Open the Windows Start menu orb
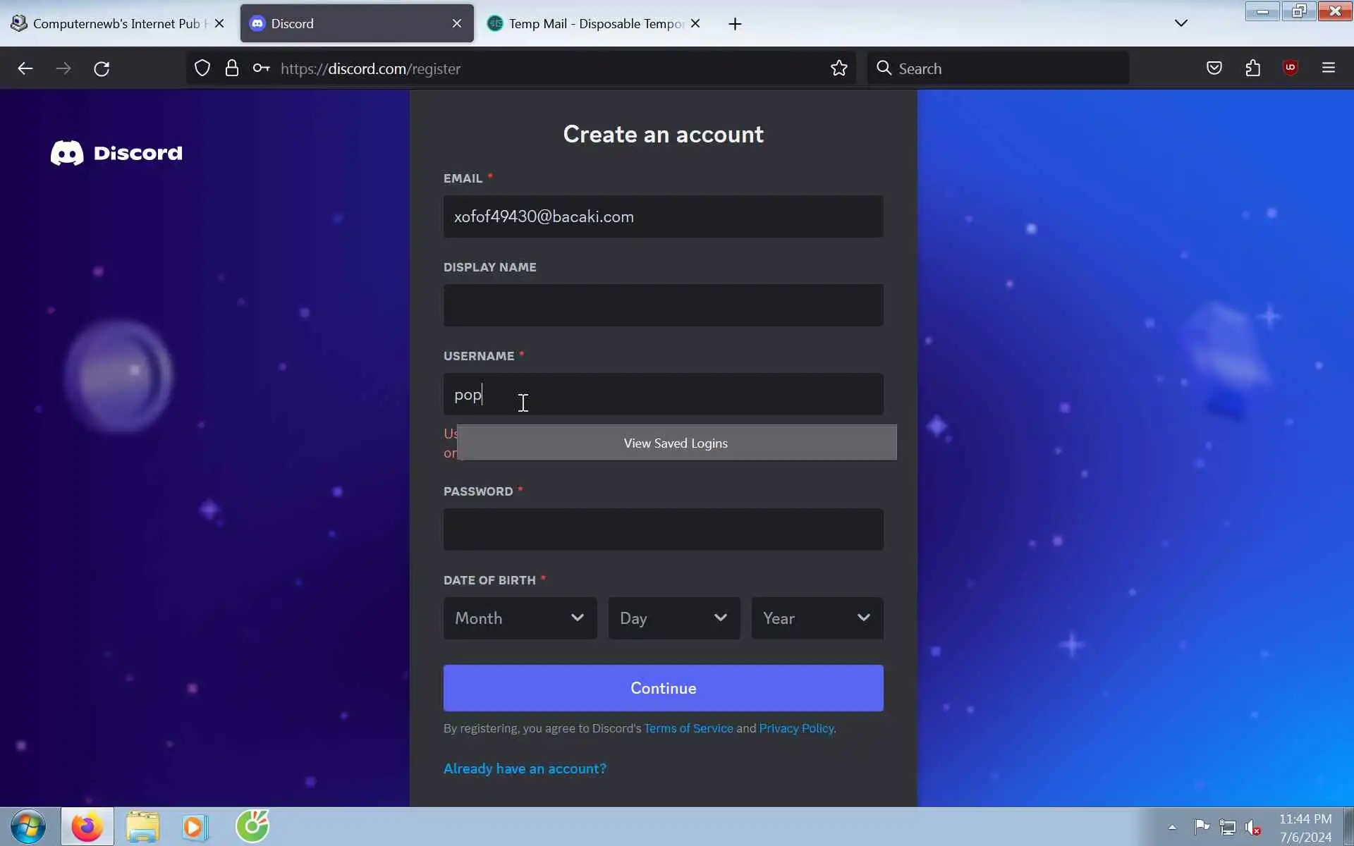Image resolution: width=1354 pixels, height=846 pixels. 28,826
